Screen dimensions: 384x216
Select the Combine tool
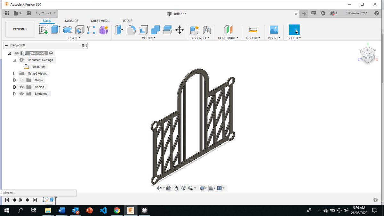click(155, 30)
